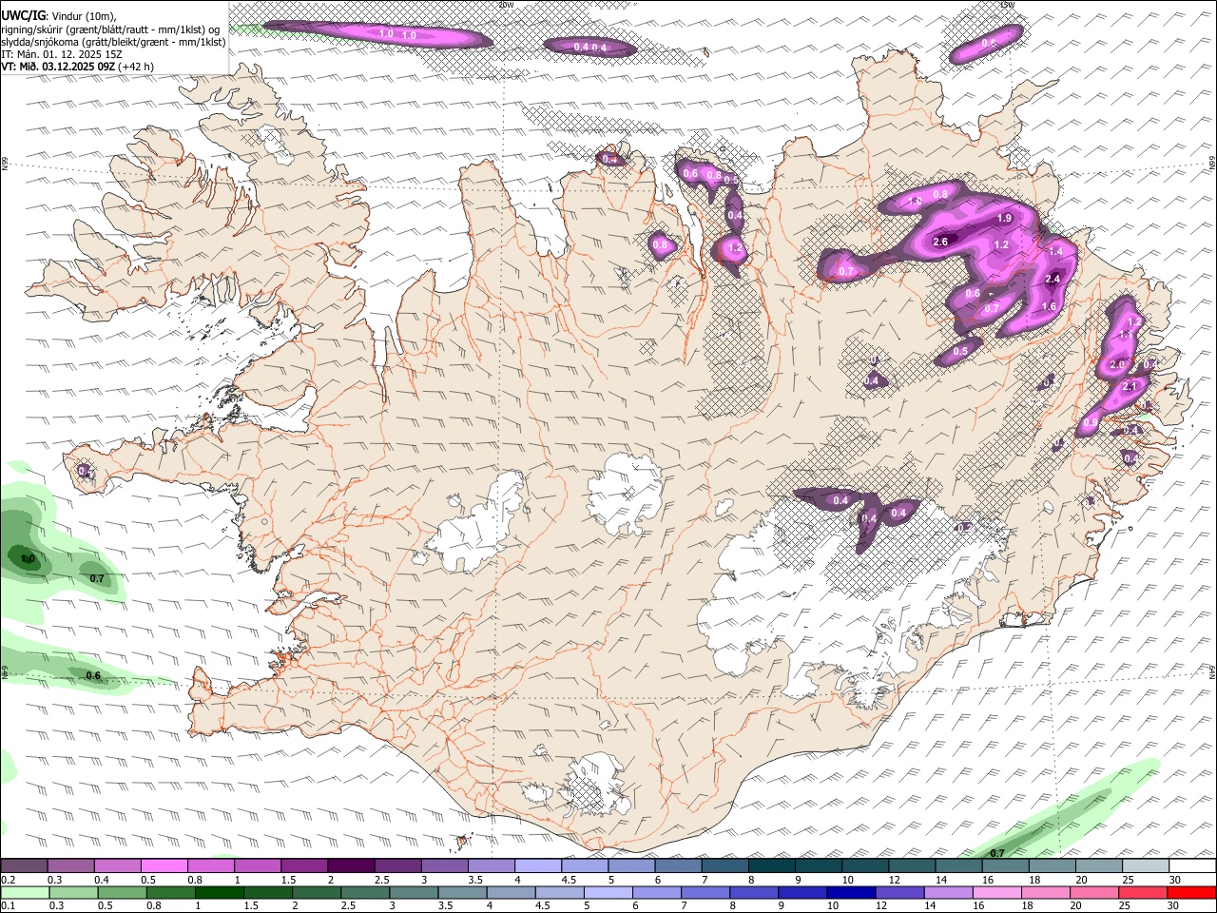The height and width of the screenshot is (913, 1217).
Task: Select the 'VT: Mið. 03.12.2025 09Z (+42 h)' line
Action: coord(78,67)
